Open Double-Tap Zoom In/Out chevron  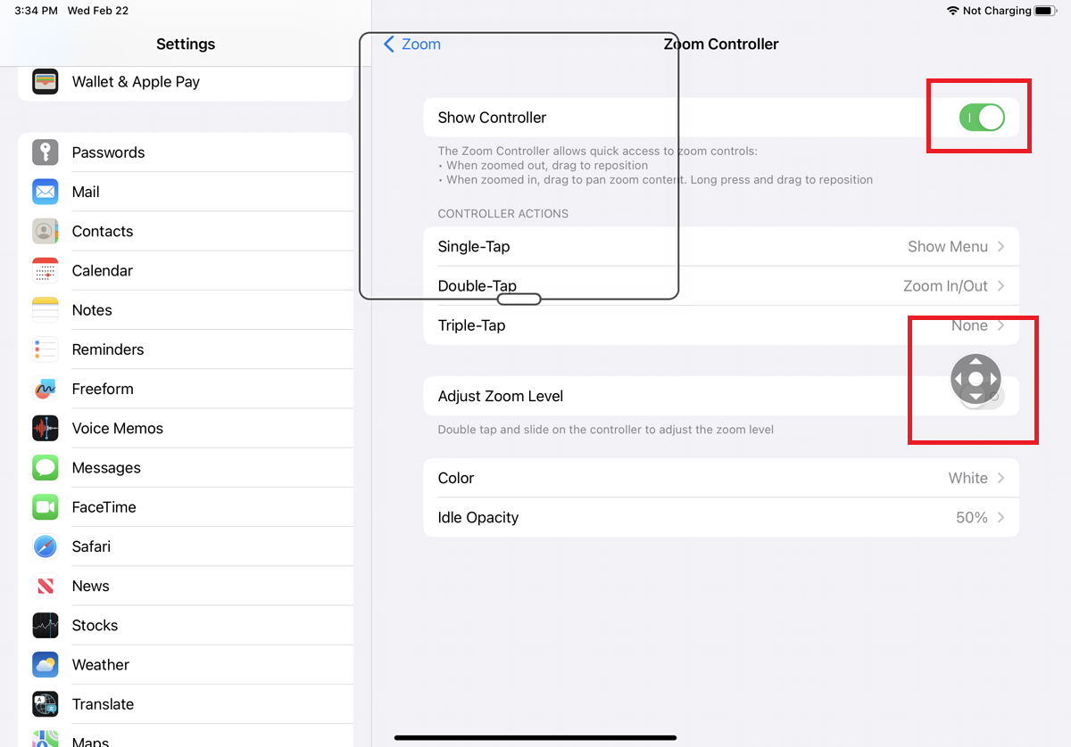(x=1000, y=286)
